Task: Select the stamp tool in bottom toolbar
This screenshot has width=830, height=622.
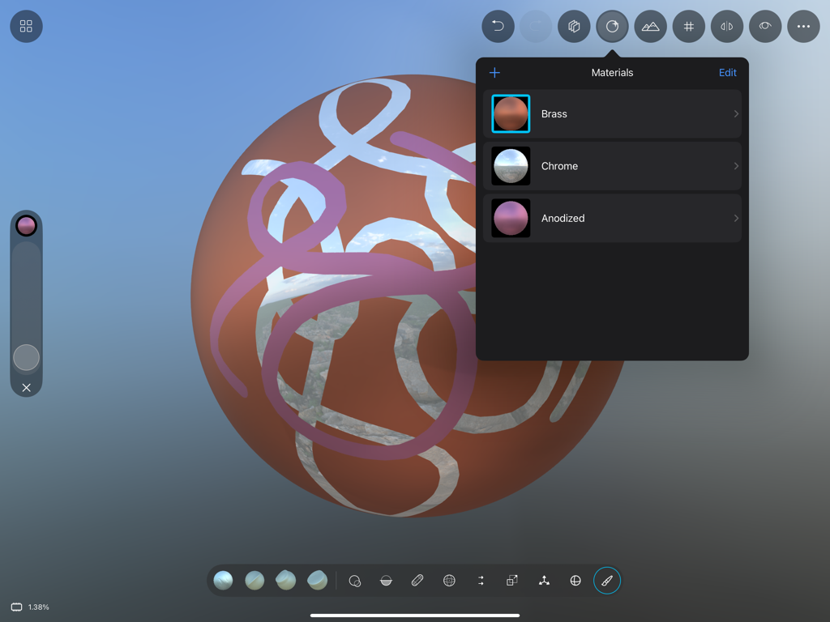Action: pos(355,580)
